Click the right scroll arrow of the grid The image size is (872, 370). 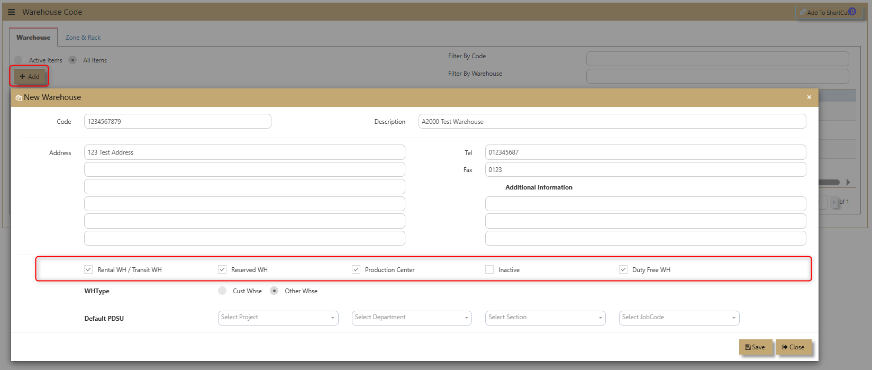pos(848,182)
